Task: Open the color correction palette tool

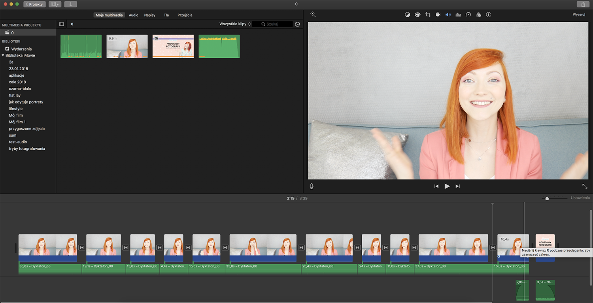Action: pyautogui.click(x=417, y=15)
